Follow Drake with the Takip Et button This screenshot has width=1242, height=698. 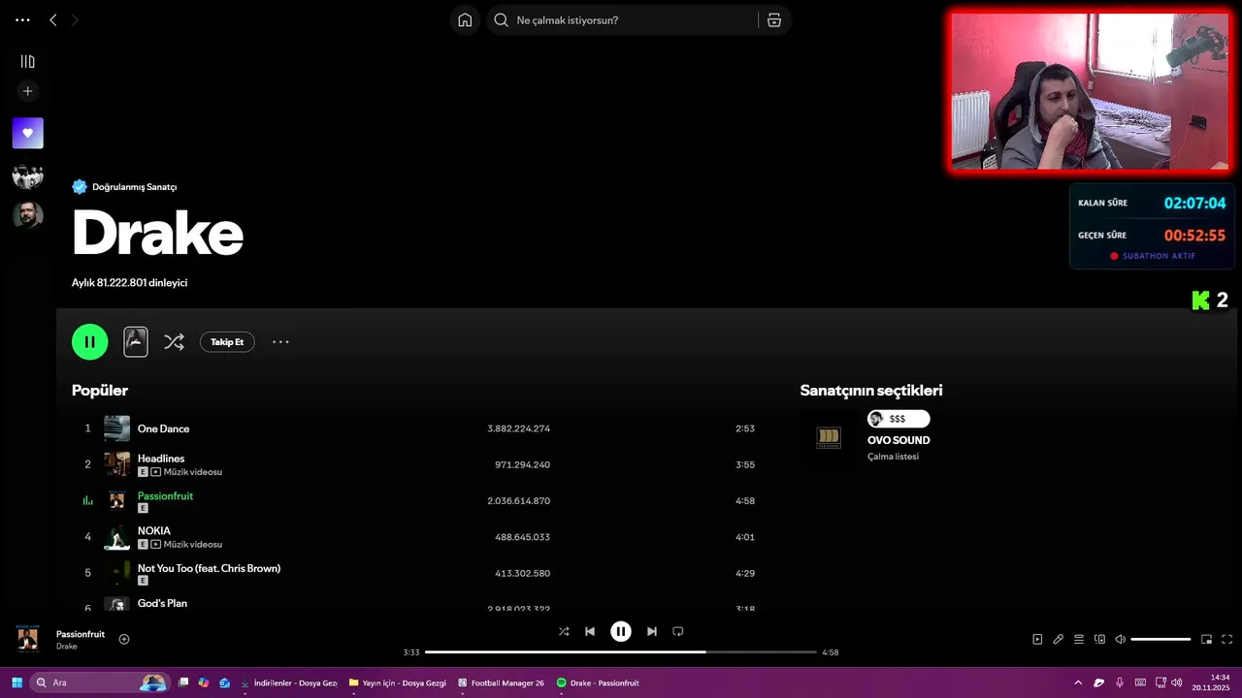tap(227, 342)
